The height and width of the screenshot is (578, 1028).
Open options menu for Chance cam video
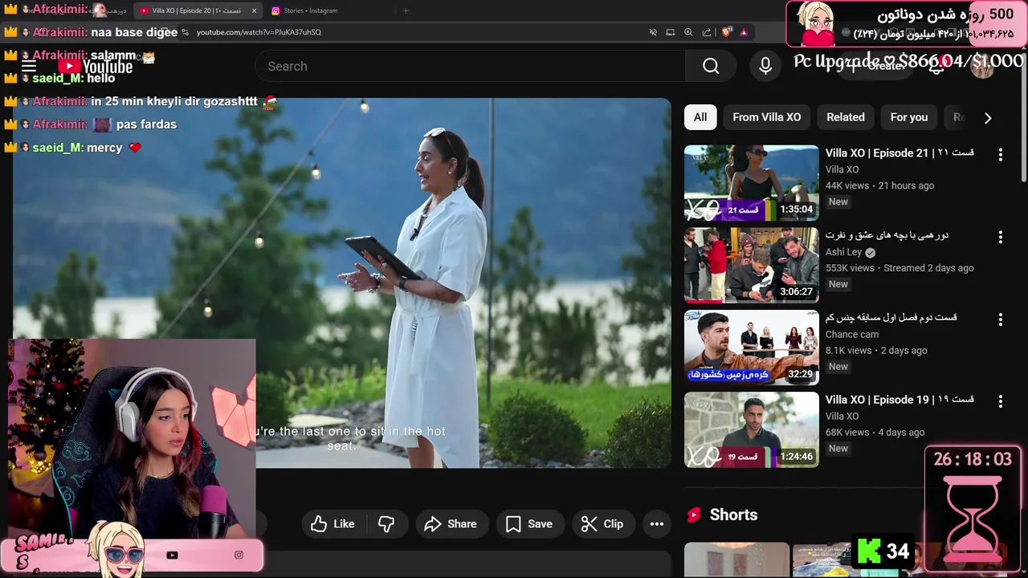[1001, 320]
